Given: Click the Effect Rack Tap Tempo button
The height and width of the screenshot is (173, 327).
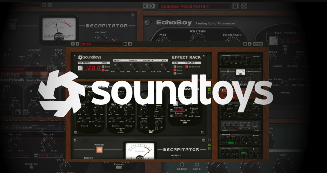Looking at the screenshot, I should click(80, 68).
